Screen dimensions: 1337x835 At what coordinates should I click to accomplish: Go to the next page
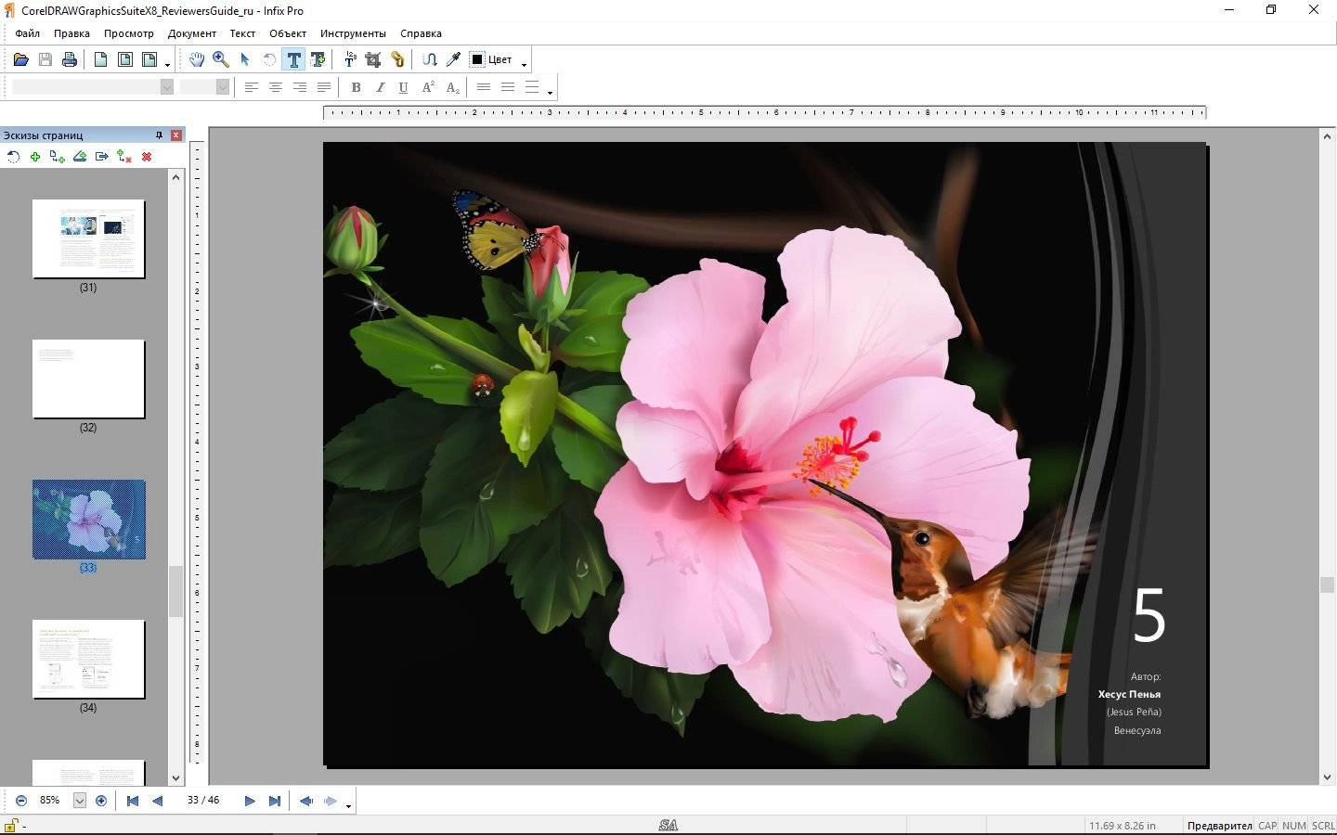pyautogui.click(x=250, y=801)
